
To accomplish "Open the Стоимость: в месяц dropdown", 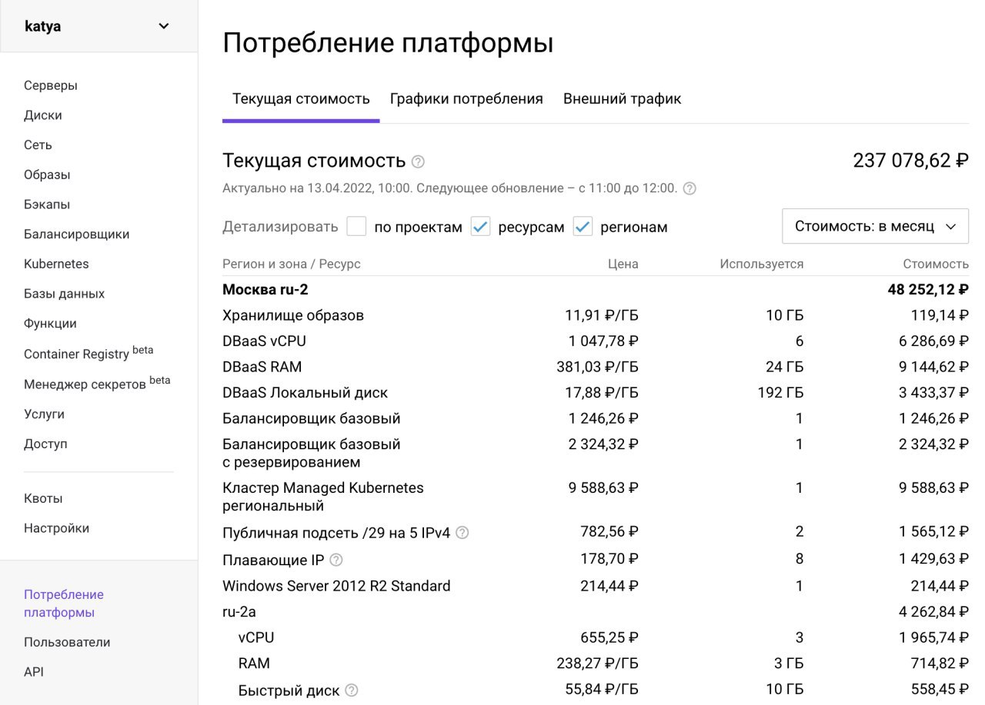I will [874, 226].
